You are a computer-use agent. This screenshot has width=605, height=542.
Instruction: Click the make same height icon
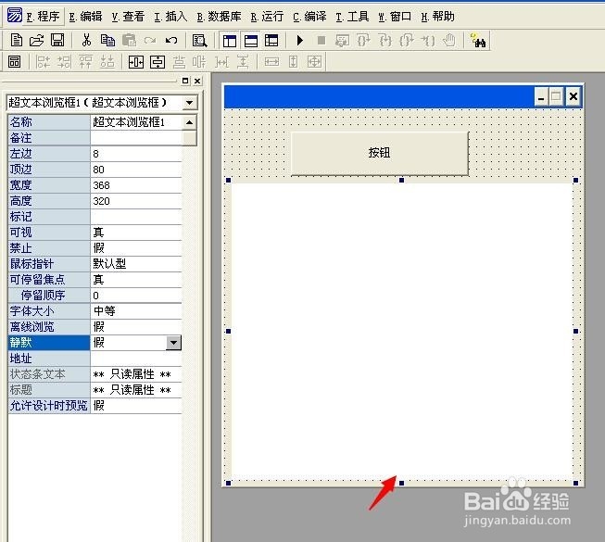pyautogui.click(x=294, y=62)
